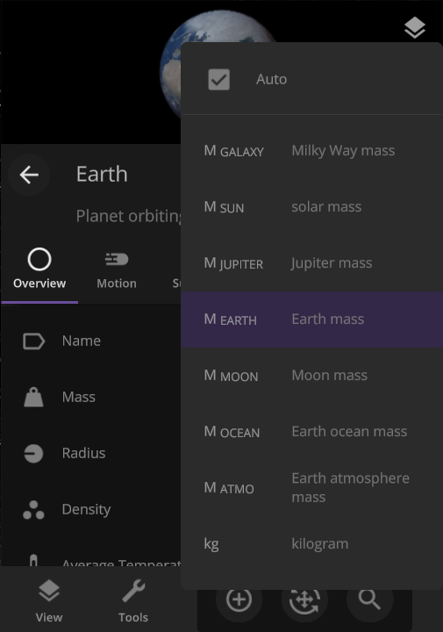Select the Milky Way mass unit
The height and width of the screenshot is (632, 443).
311,151
